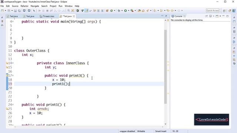Image resolution: width=237 pixels, height=133 pixels.
Task: Select the Java perspective icon
Action: 234,11
